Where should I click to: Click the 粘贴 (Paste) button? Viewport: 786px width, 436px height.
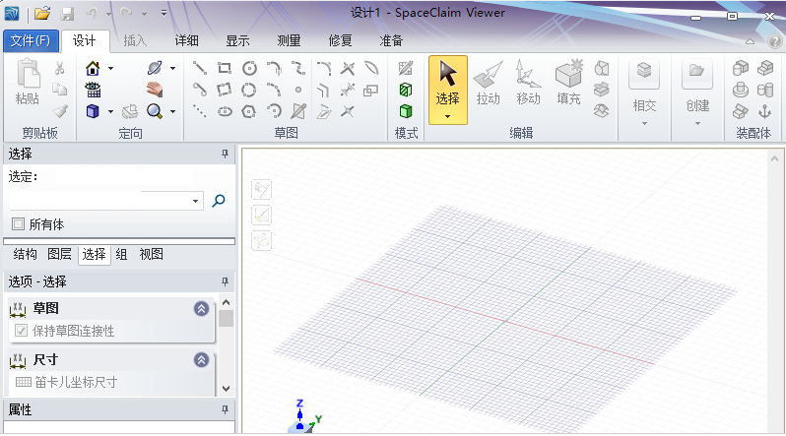pos(28,82)
